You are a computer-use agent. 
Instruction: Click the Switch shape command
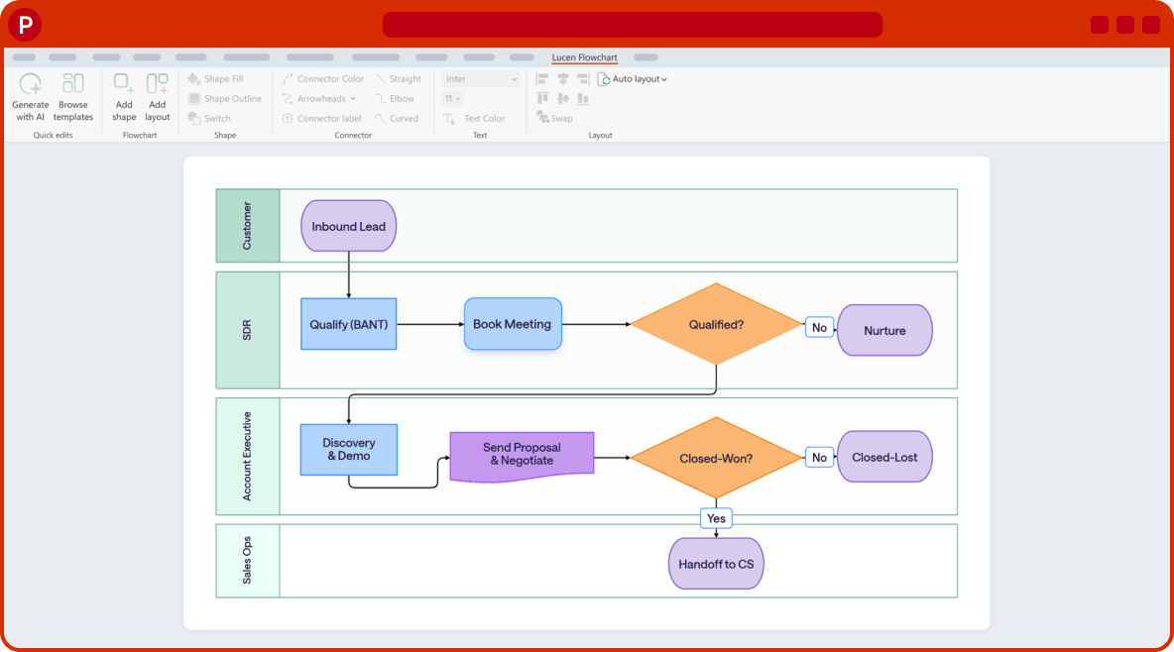[x=209, y=118]
